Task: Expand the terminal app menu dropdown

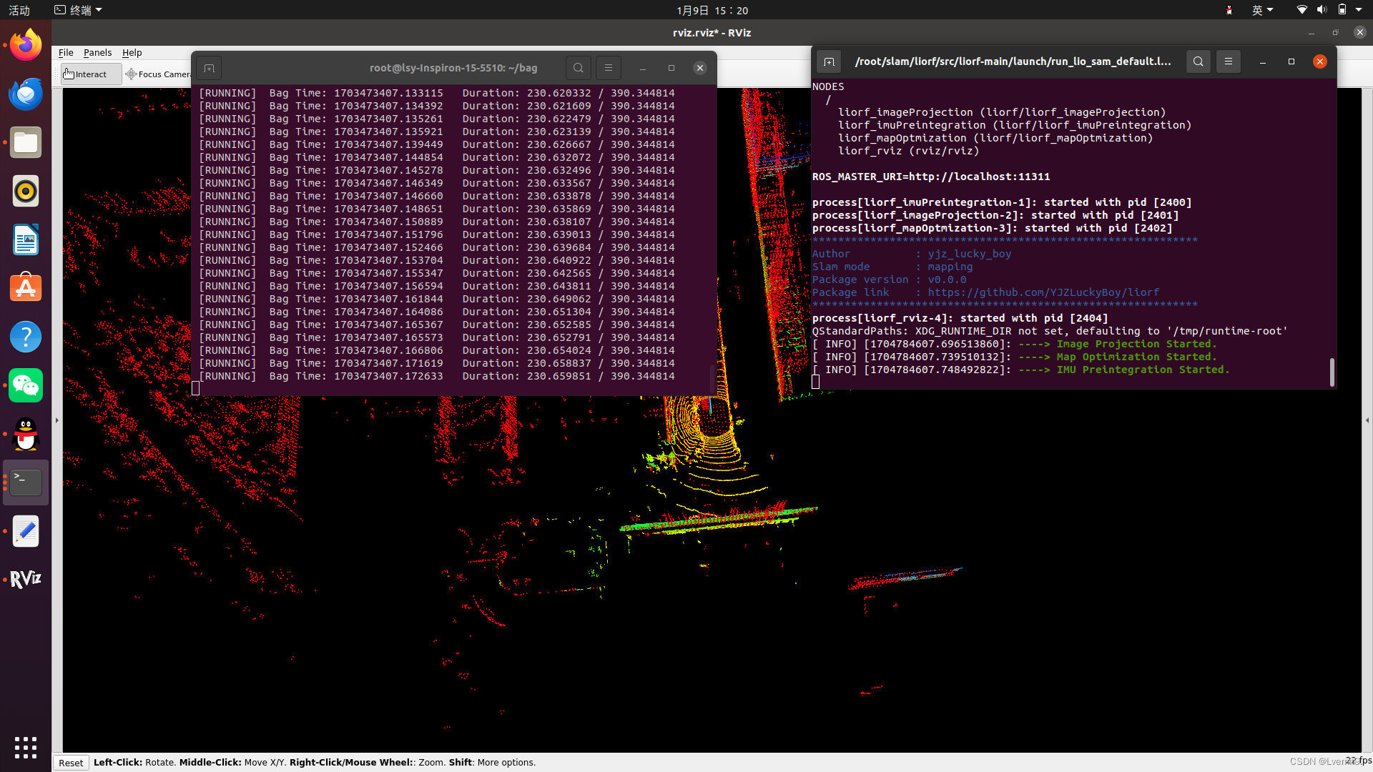Action: [79, 10]
